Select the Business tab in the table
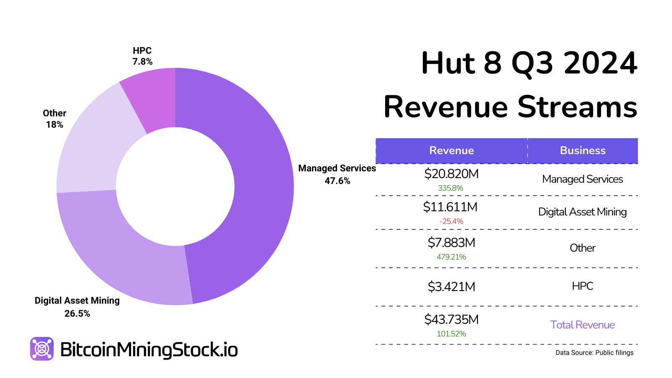This screenshot has height=378, width=672. (x=583, y=150)
